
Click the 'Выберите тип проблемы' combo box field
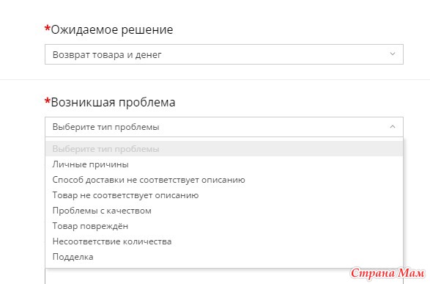point(224,127)
